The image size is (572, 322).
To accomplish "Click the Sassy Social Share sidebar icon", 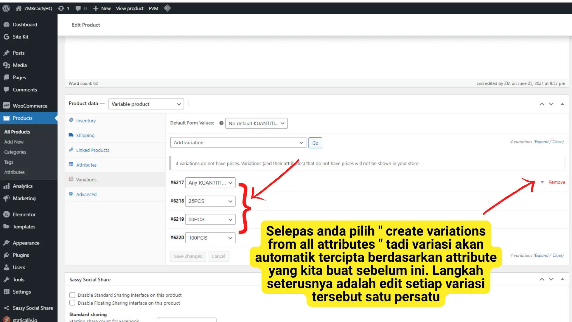I will [x=7, y=308].
